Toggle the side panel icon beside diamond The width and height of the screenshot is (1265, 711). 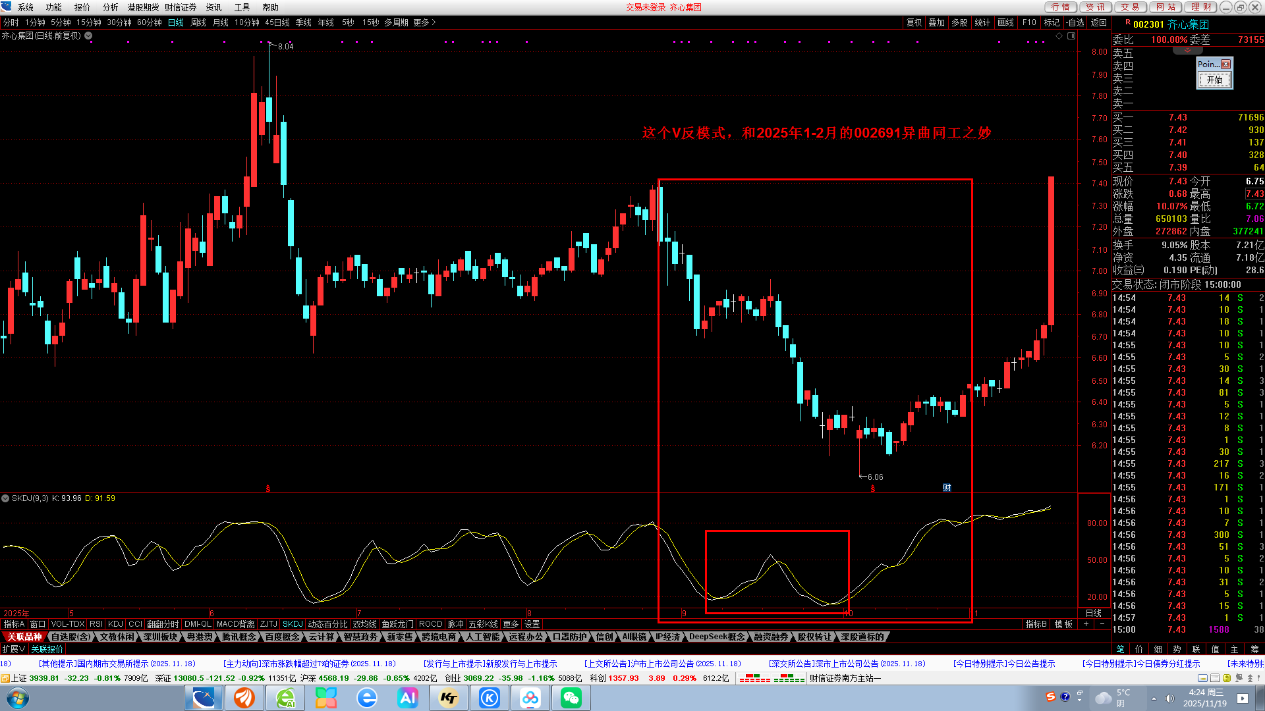click(1071, 36)
